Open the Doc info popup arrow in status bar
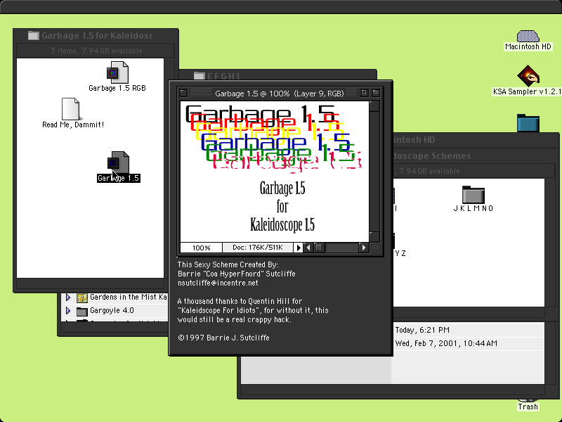 click(x=298, y=248)
